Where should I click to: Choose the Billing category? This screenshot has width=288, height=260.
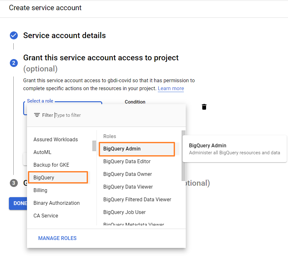(40, 190)
